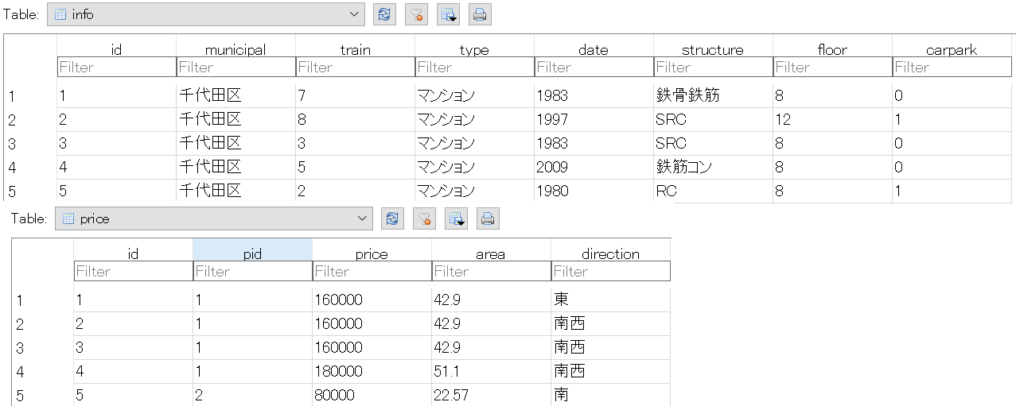Sort info table by municipal column

tap(236, 49)
